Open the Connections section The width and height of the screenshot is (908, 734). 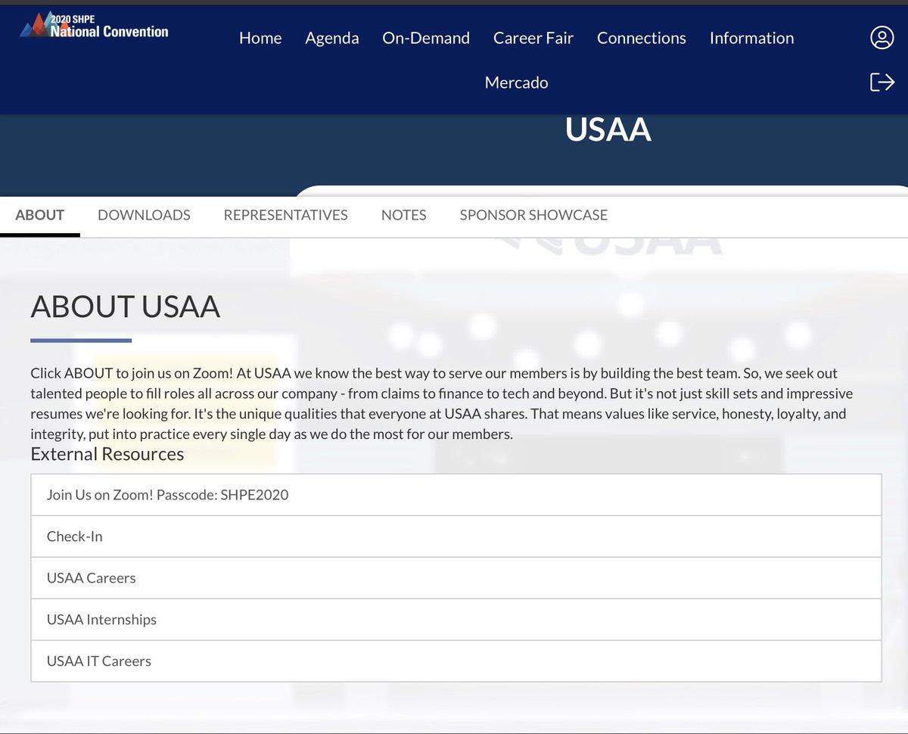(642, 38)
